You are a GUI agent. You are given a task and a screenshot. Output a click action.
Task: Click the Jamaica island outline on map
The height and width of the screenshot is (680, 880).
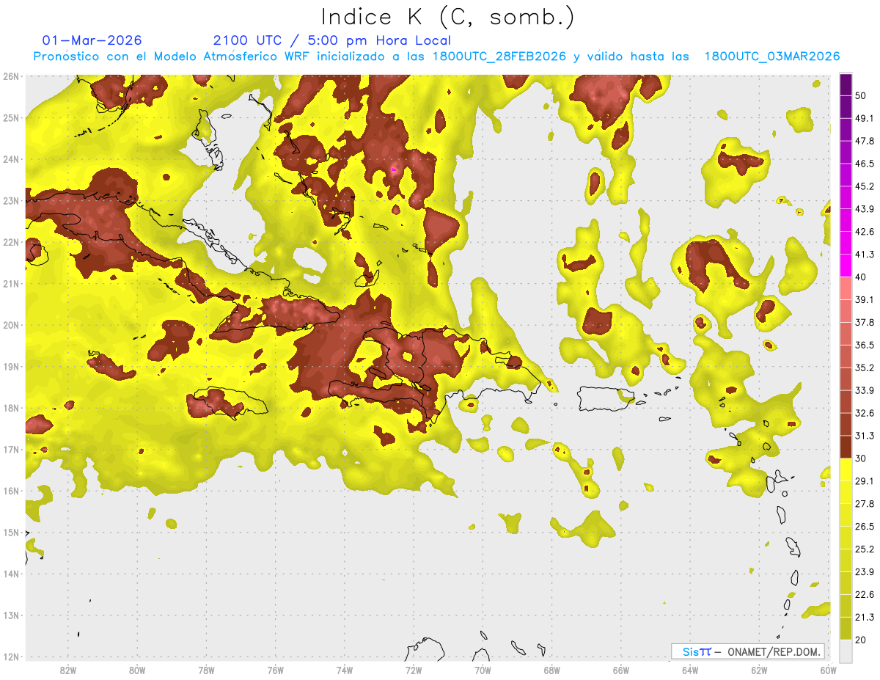click(x=229, y=402)
